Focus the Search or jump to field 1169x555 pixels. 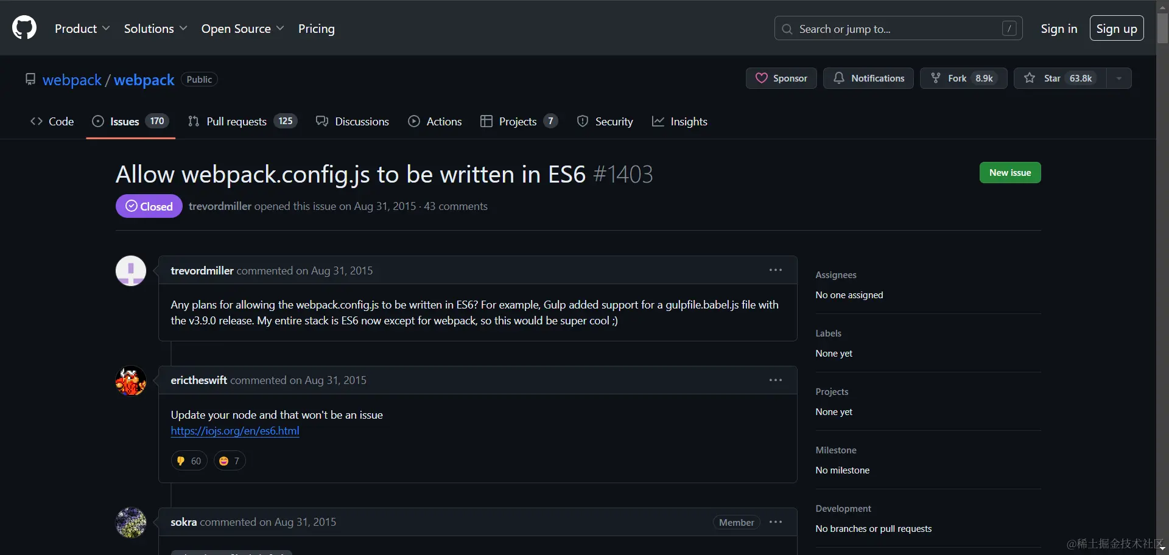click(898, 29)
